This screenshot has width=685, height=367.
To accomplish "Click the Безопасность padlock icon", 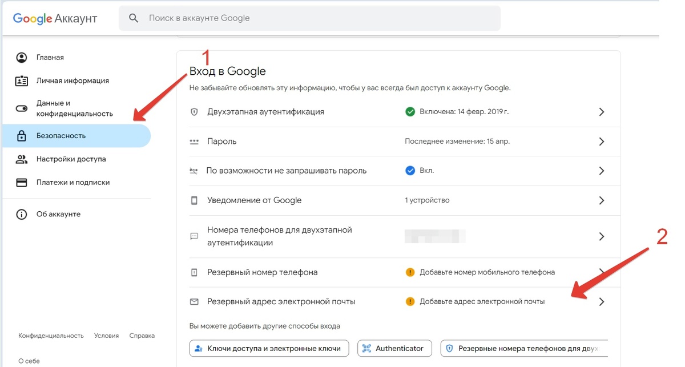I will pos(22,136).
